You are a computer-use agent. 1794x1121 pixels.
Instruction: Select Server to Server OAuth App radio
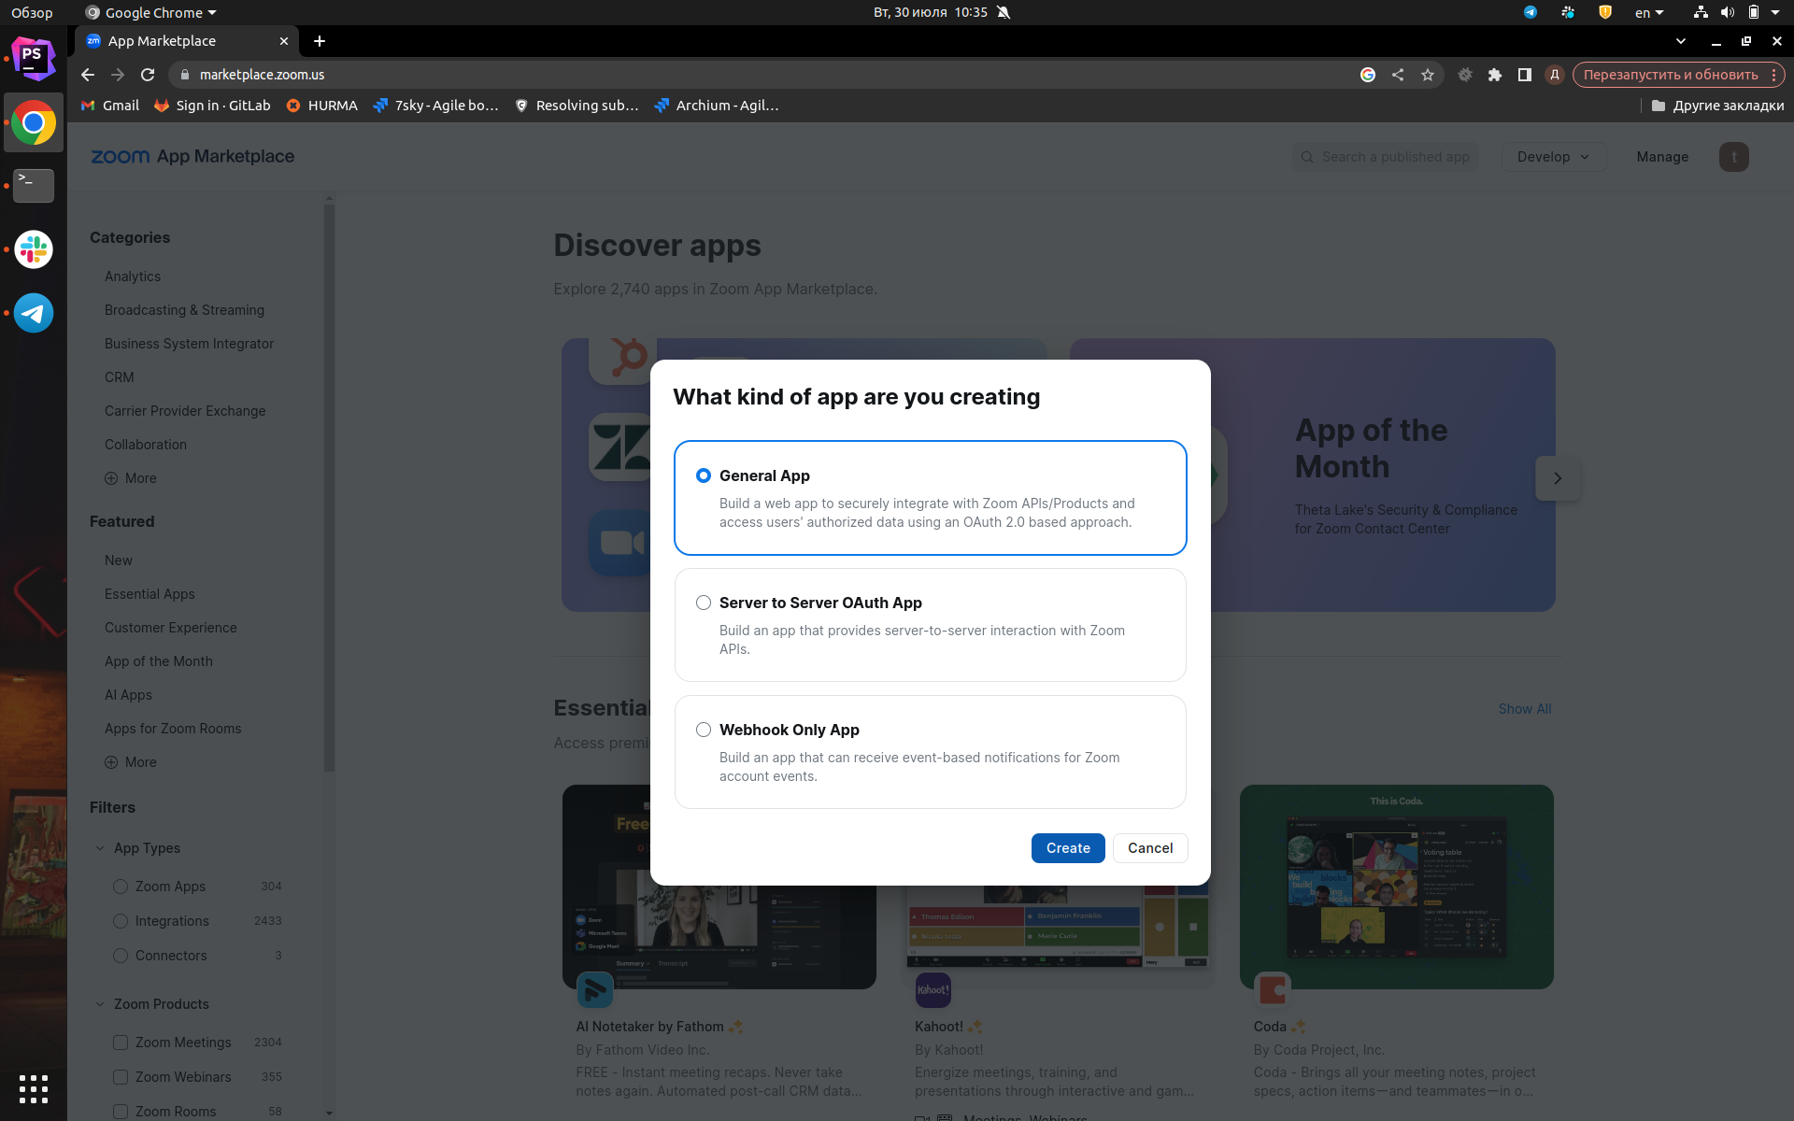click(704, 603)
